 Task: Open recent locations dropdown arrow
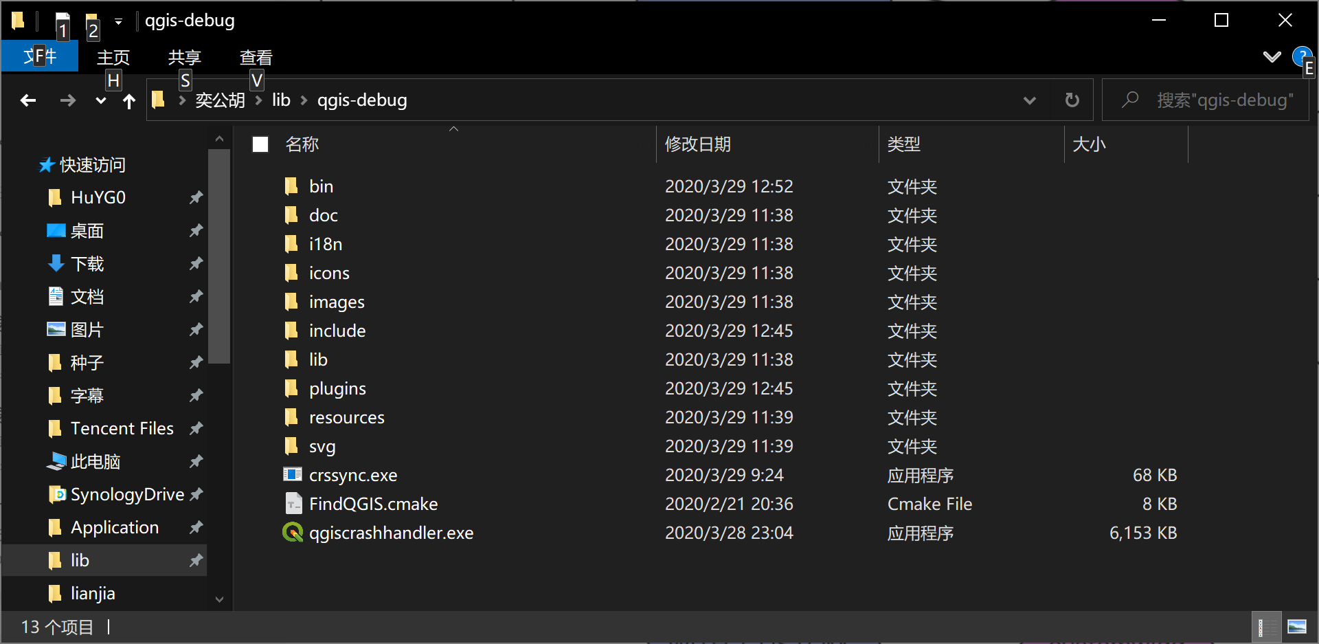click(100, 101)
